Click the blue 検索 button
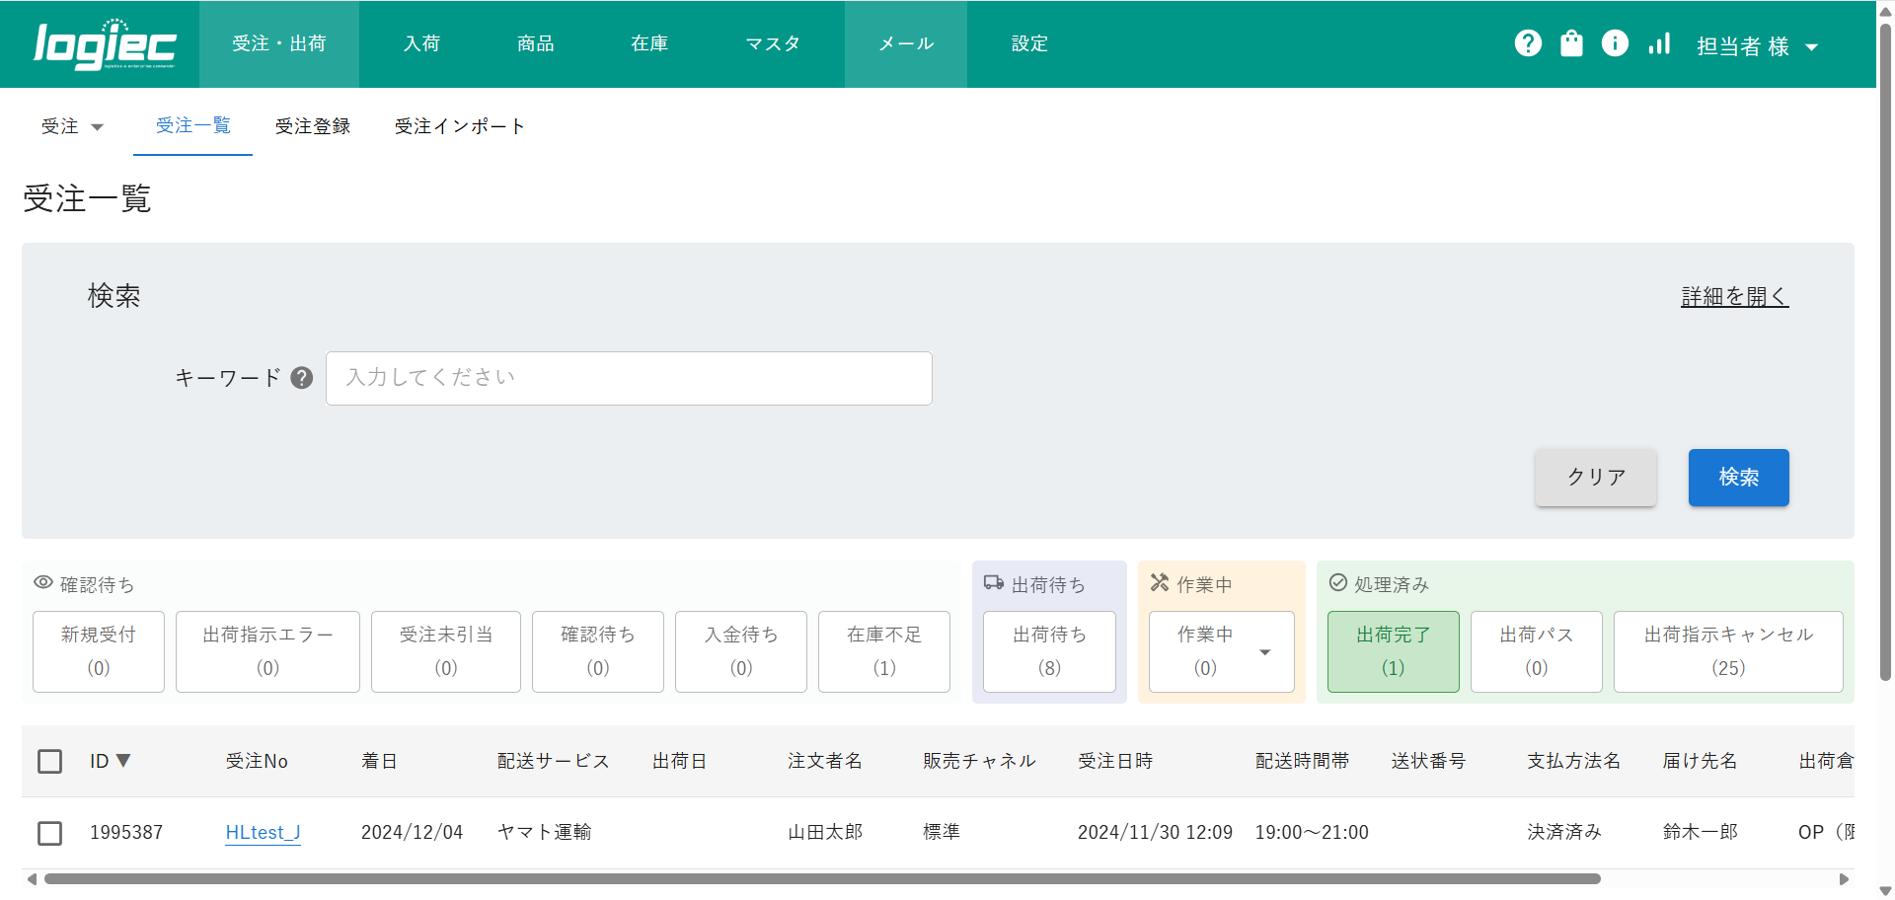This screenshot has height=900, width=1895. point(1738,478)
